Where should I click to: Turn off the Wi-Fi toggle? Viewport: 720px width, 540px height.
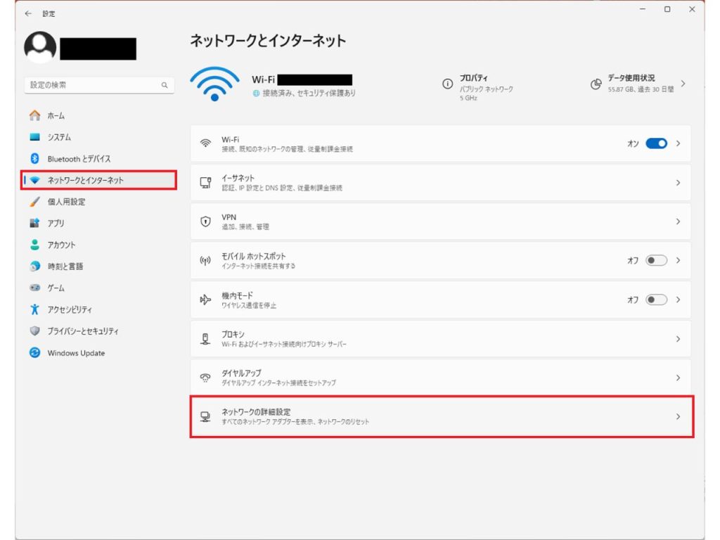[655, 143]
